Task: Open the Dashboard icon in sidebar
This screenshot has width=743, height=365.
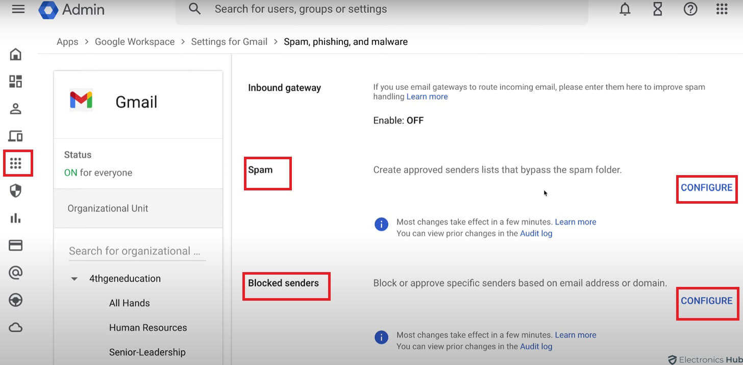Action: point(16,81)
